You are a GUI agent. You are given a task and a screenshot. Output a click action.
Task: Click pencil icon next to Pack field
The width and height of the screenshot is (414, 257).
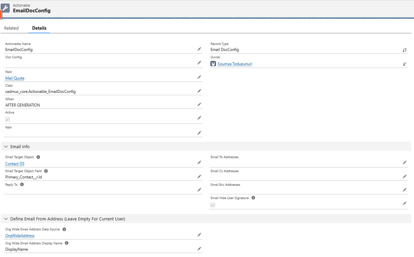[x=199, y=77]
